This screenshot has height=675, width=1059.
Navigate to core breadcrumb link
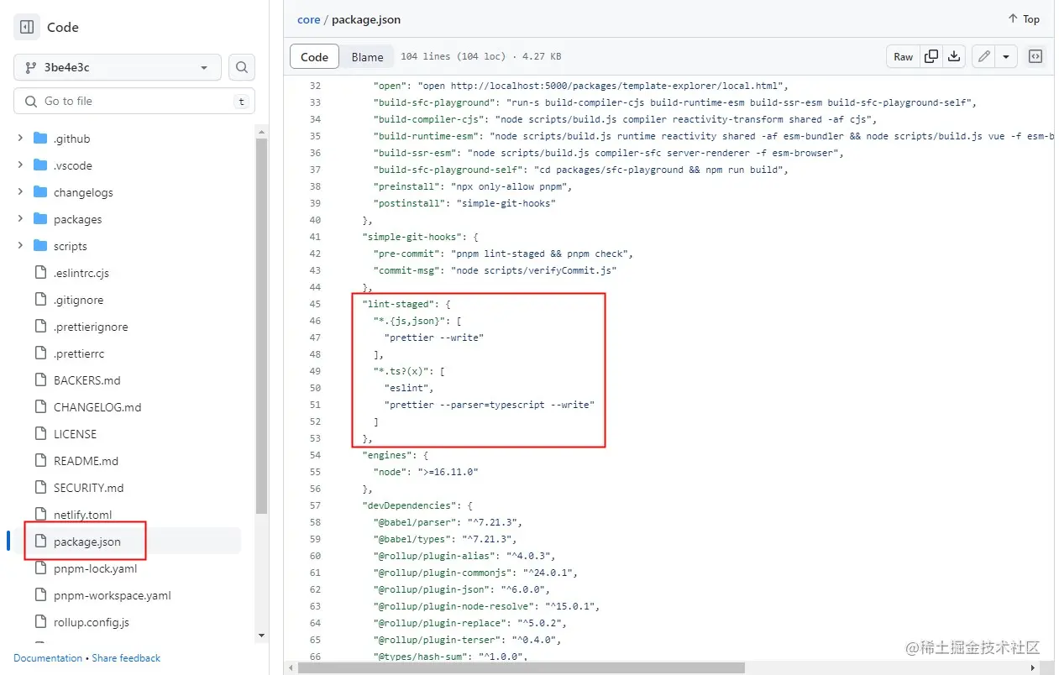click(x=308, y=19)
